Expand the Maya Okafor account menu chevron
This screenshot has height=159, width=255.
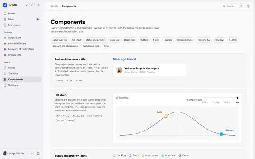[x=32, y=153]
